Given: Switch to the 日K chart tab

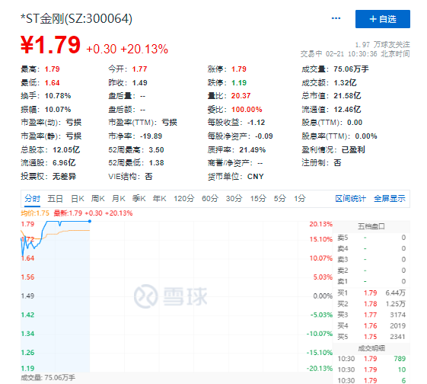Looking at the screenshot, I should tap(78, 199).
